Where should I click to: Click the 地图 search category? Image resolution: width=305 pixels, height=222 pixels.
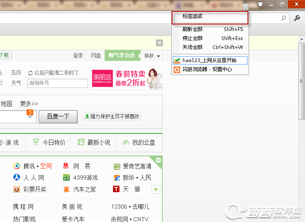(7, 104)
